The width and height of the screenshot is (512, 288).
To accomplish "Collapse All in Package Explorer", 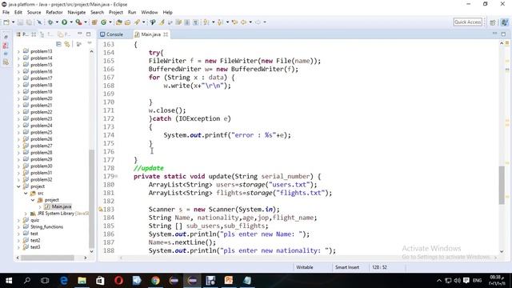I will (x=58, y=44).
